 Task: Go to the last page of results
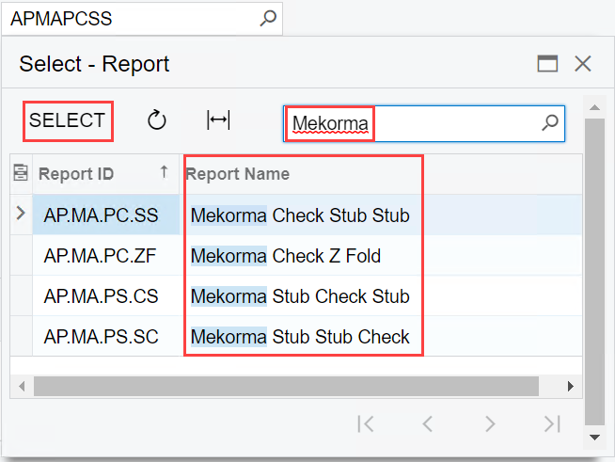tap(552, 423)
